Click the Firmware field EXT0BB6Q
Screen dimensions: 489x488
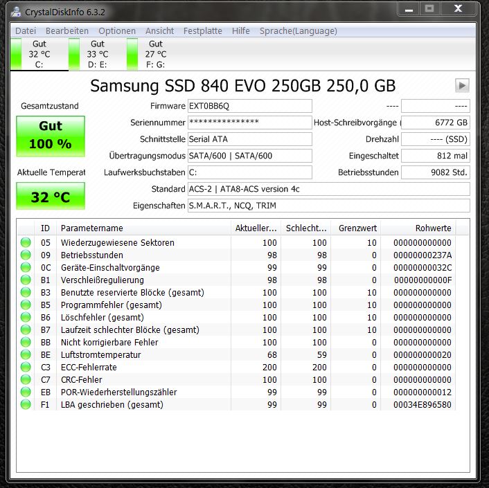(250, 106)
